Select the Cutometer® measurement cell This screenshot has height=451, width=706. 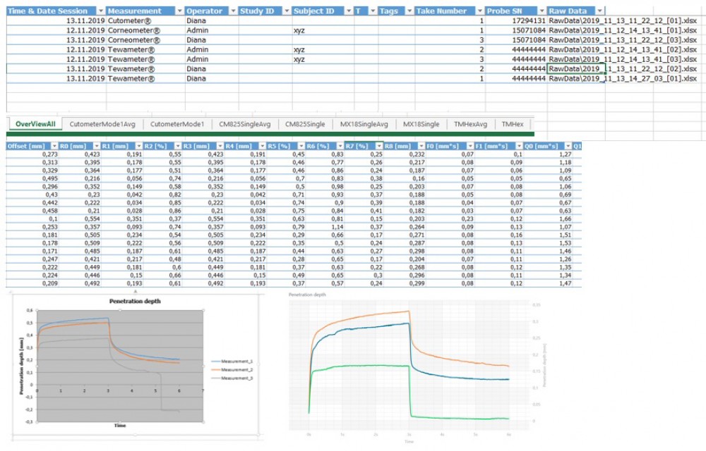tap(131, 21)
